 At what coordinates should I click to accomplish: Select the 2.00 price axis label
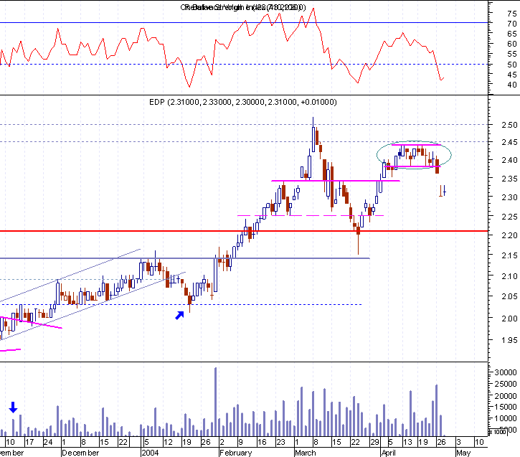click(x=509, y=319)
